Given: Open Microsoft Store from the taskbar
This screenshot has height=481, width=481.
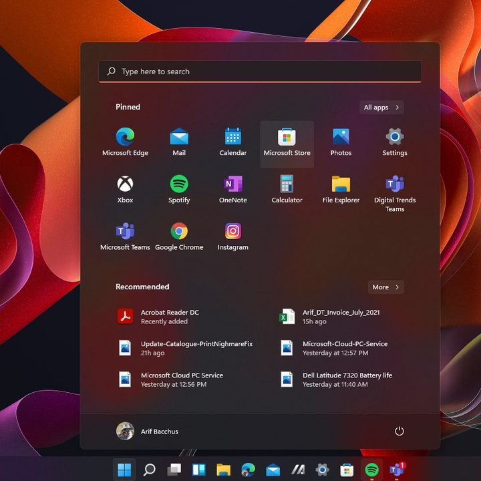Looking at the screenshot, I should click(347, 470).
